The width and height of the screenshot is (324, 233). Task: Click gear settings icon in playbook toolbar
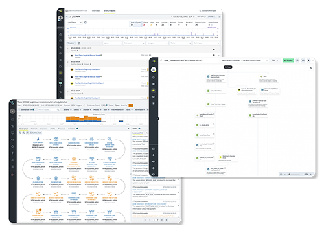[303, 60]
